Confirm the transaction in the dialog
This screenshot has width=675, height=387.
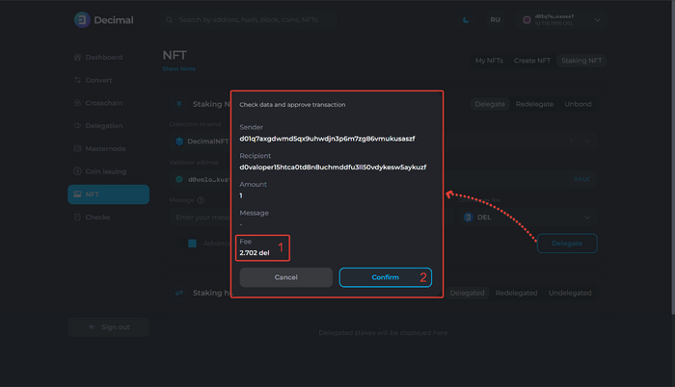click(386, 277)
